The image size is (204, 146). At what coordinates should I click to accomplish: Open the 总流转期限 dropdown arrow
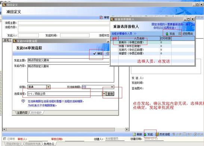[x=112, y=87]
